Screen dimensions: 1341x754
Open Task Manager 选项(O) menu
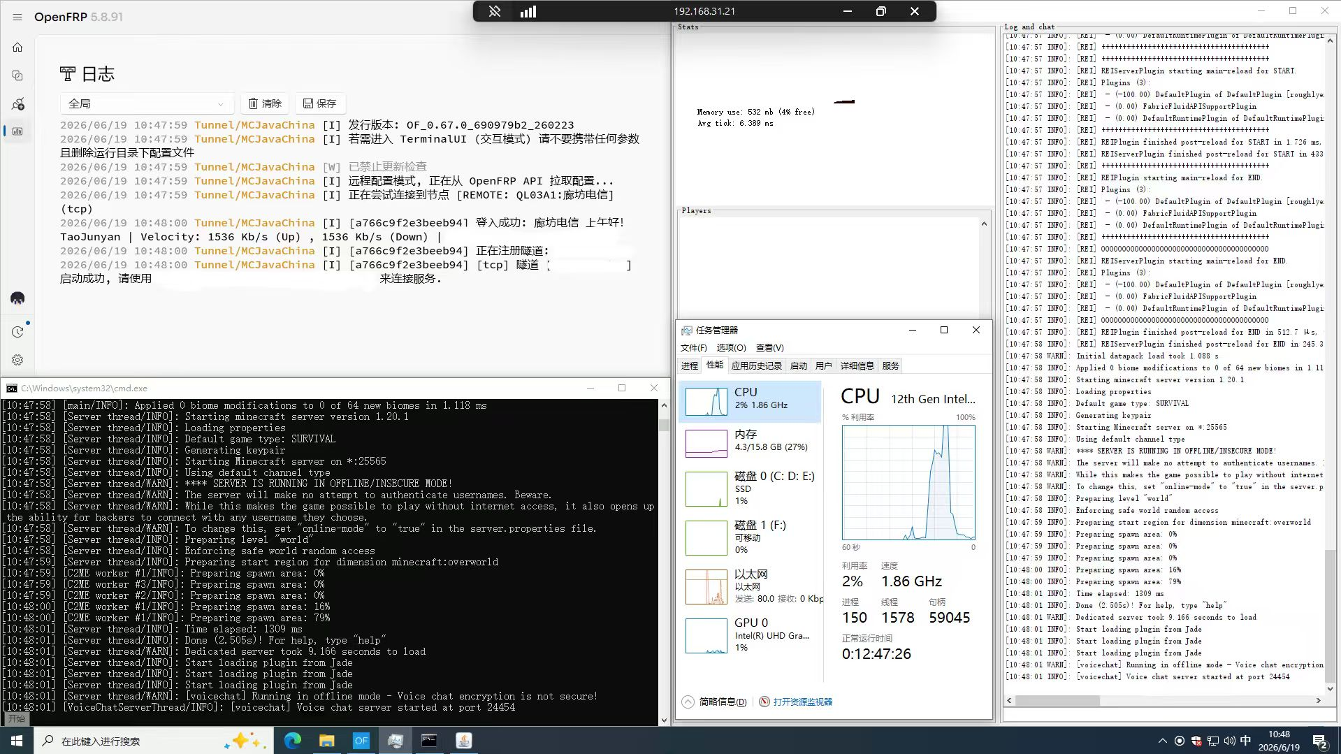731,347
